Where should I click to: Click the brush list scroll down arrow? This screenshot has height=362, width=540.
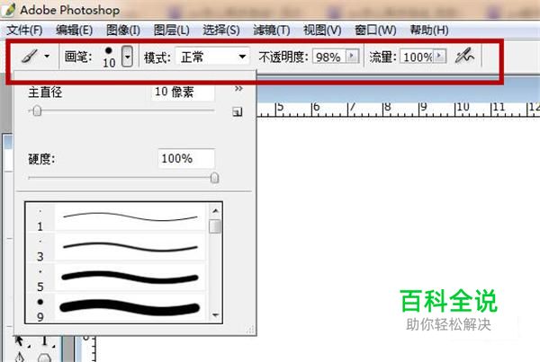(216, 315)
